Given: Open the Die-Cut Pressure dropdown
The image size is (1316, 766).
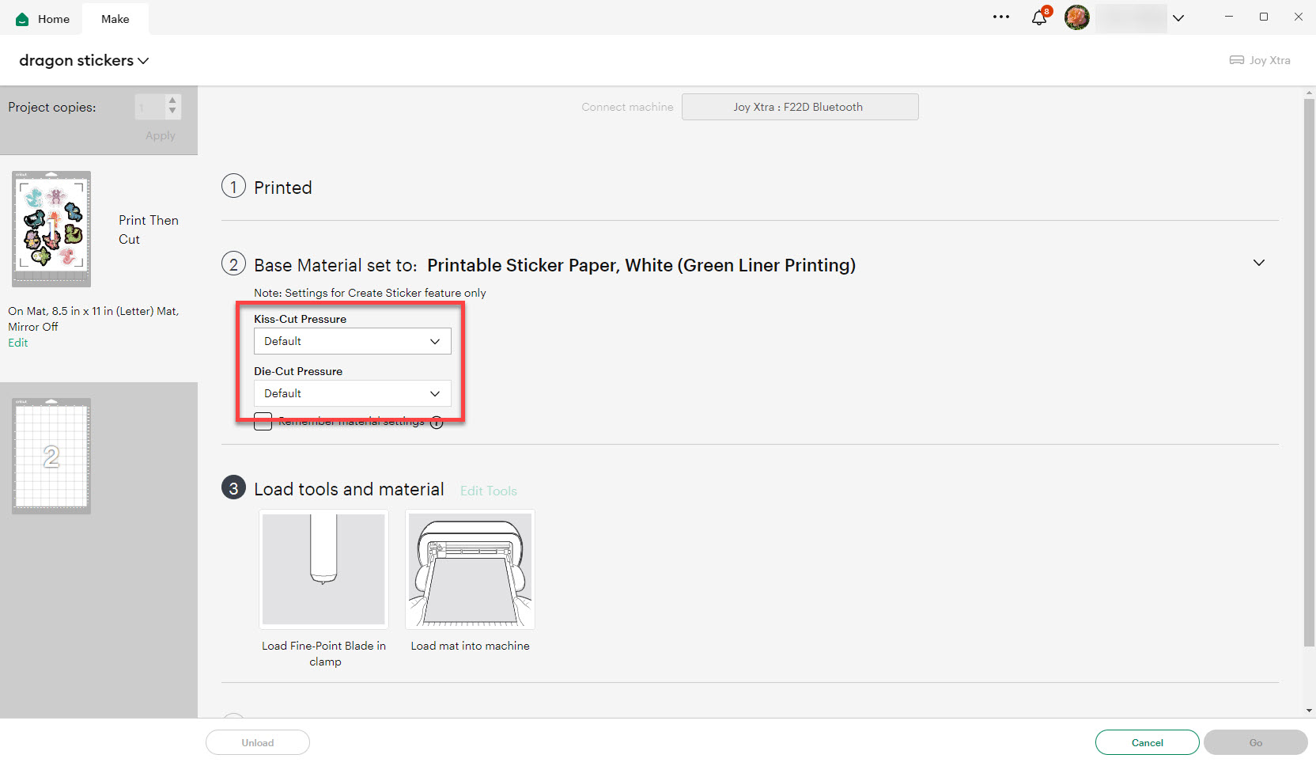Looking at the screenshot, I should (x=352, y=393).
